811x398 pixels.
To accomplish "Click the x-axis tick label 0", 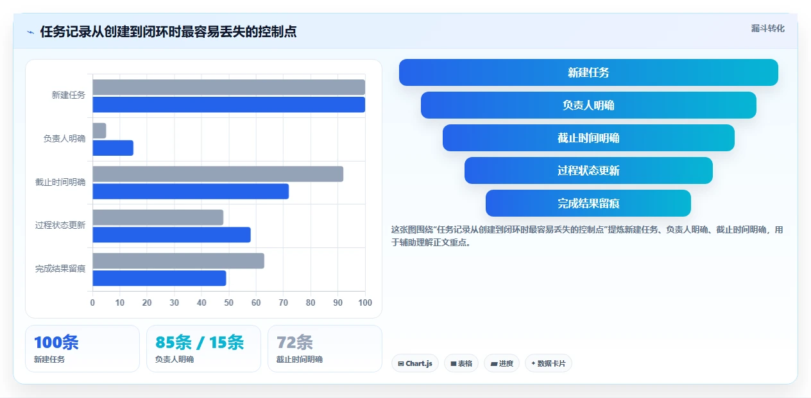I will coord(92,303).
